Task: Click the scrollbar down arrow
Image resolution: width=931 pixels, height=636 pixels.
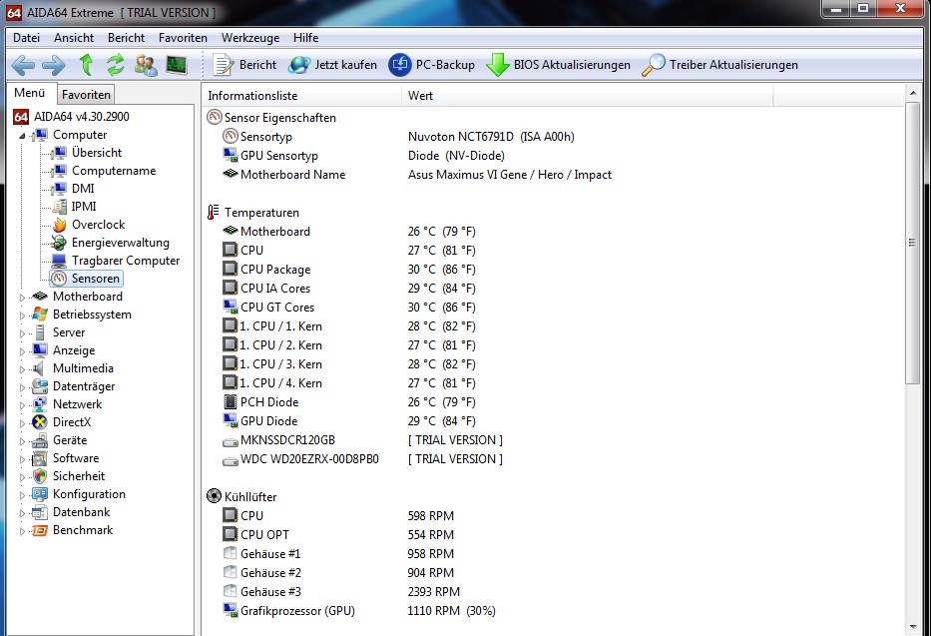Action: (x=913, y=627)
